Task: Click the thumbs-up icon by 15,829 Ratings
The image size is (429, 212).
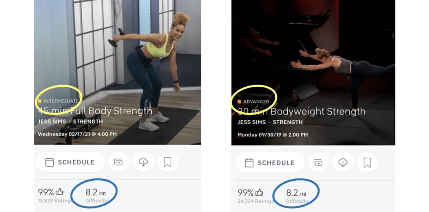Action: [x=60, y=192]
